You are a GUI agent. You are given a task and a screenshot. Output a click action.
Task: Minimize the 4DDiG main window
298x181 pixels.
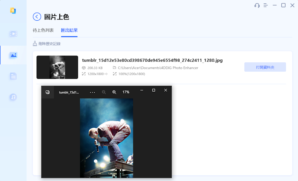(x=275, y=5)
